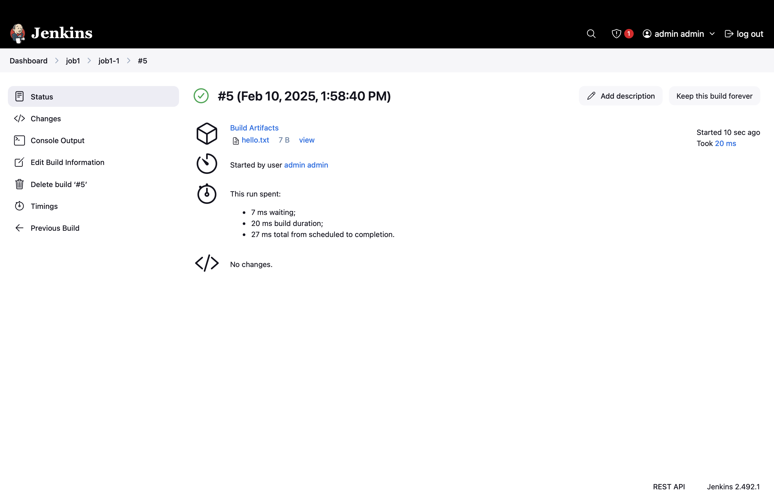Click the log out link text
Viewport: 774px width, 503px height.
pyautogui.click(x=750, y=34)
